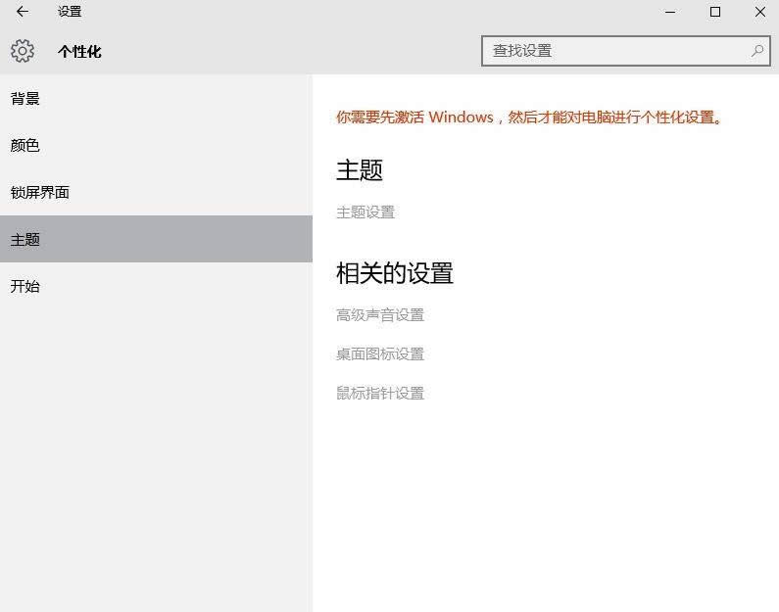Viewport: 779px width, 612px height.
Task: Click the magnifier icon in search box
Action: tap(757, 51)
